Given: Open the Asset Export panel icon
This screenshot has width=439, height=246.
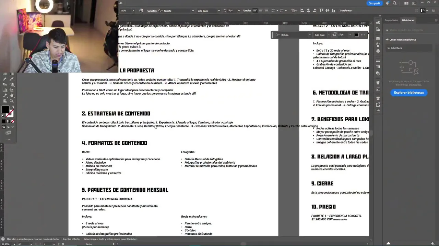Looking at the screenshot, I should [x=378, y=104].
